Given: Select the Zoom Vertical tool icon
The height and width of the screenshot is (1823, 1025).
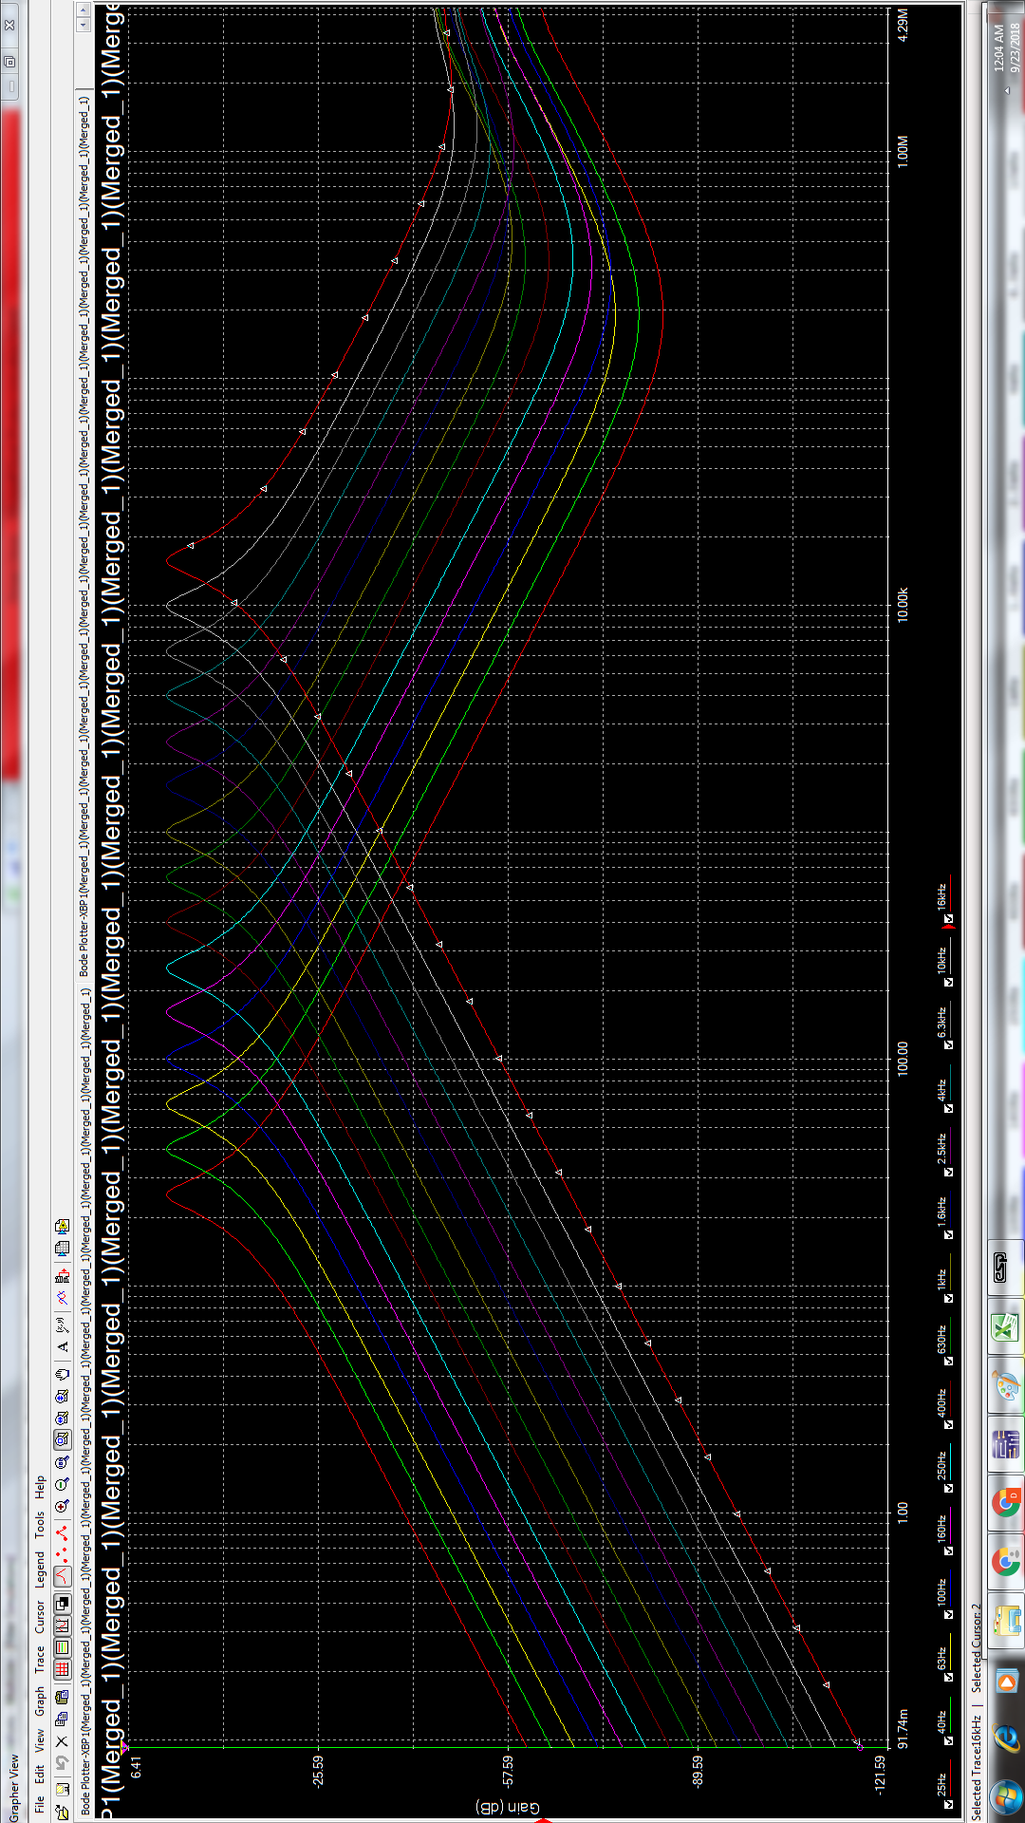Looking at the screenshot, I should coord(62,1394).
